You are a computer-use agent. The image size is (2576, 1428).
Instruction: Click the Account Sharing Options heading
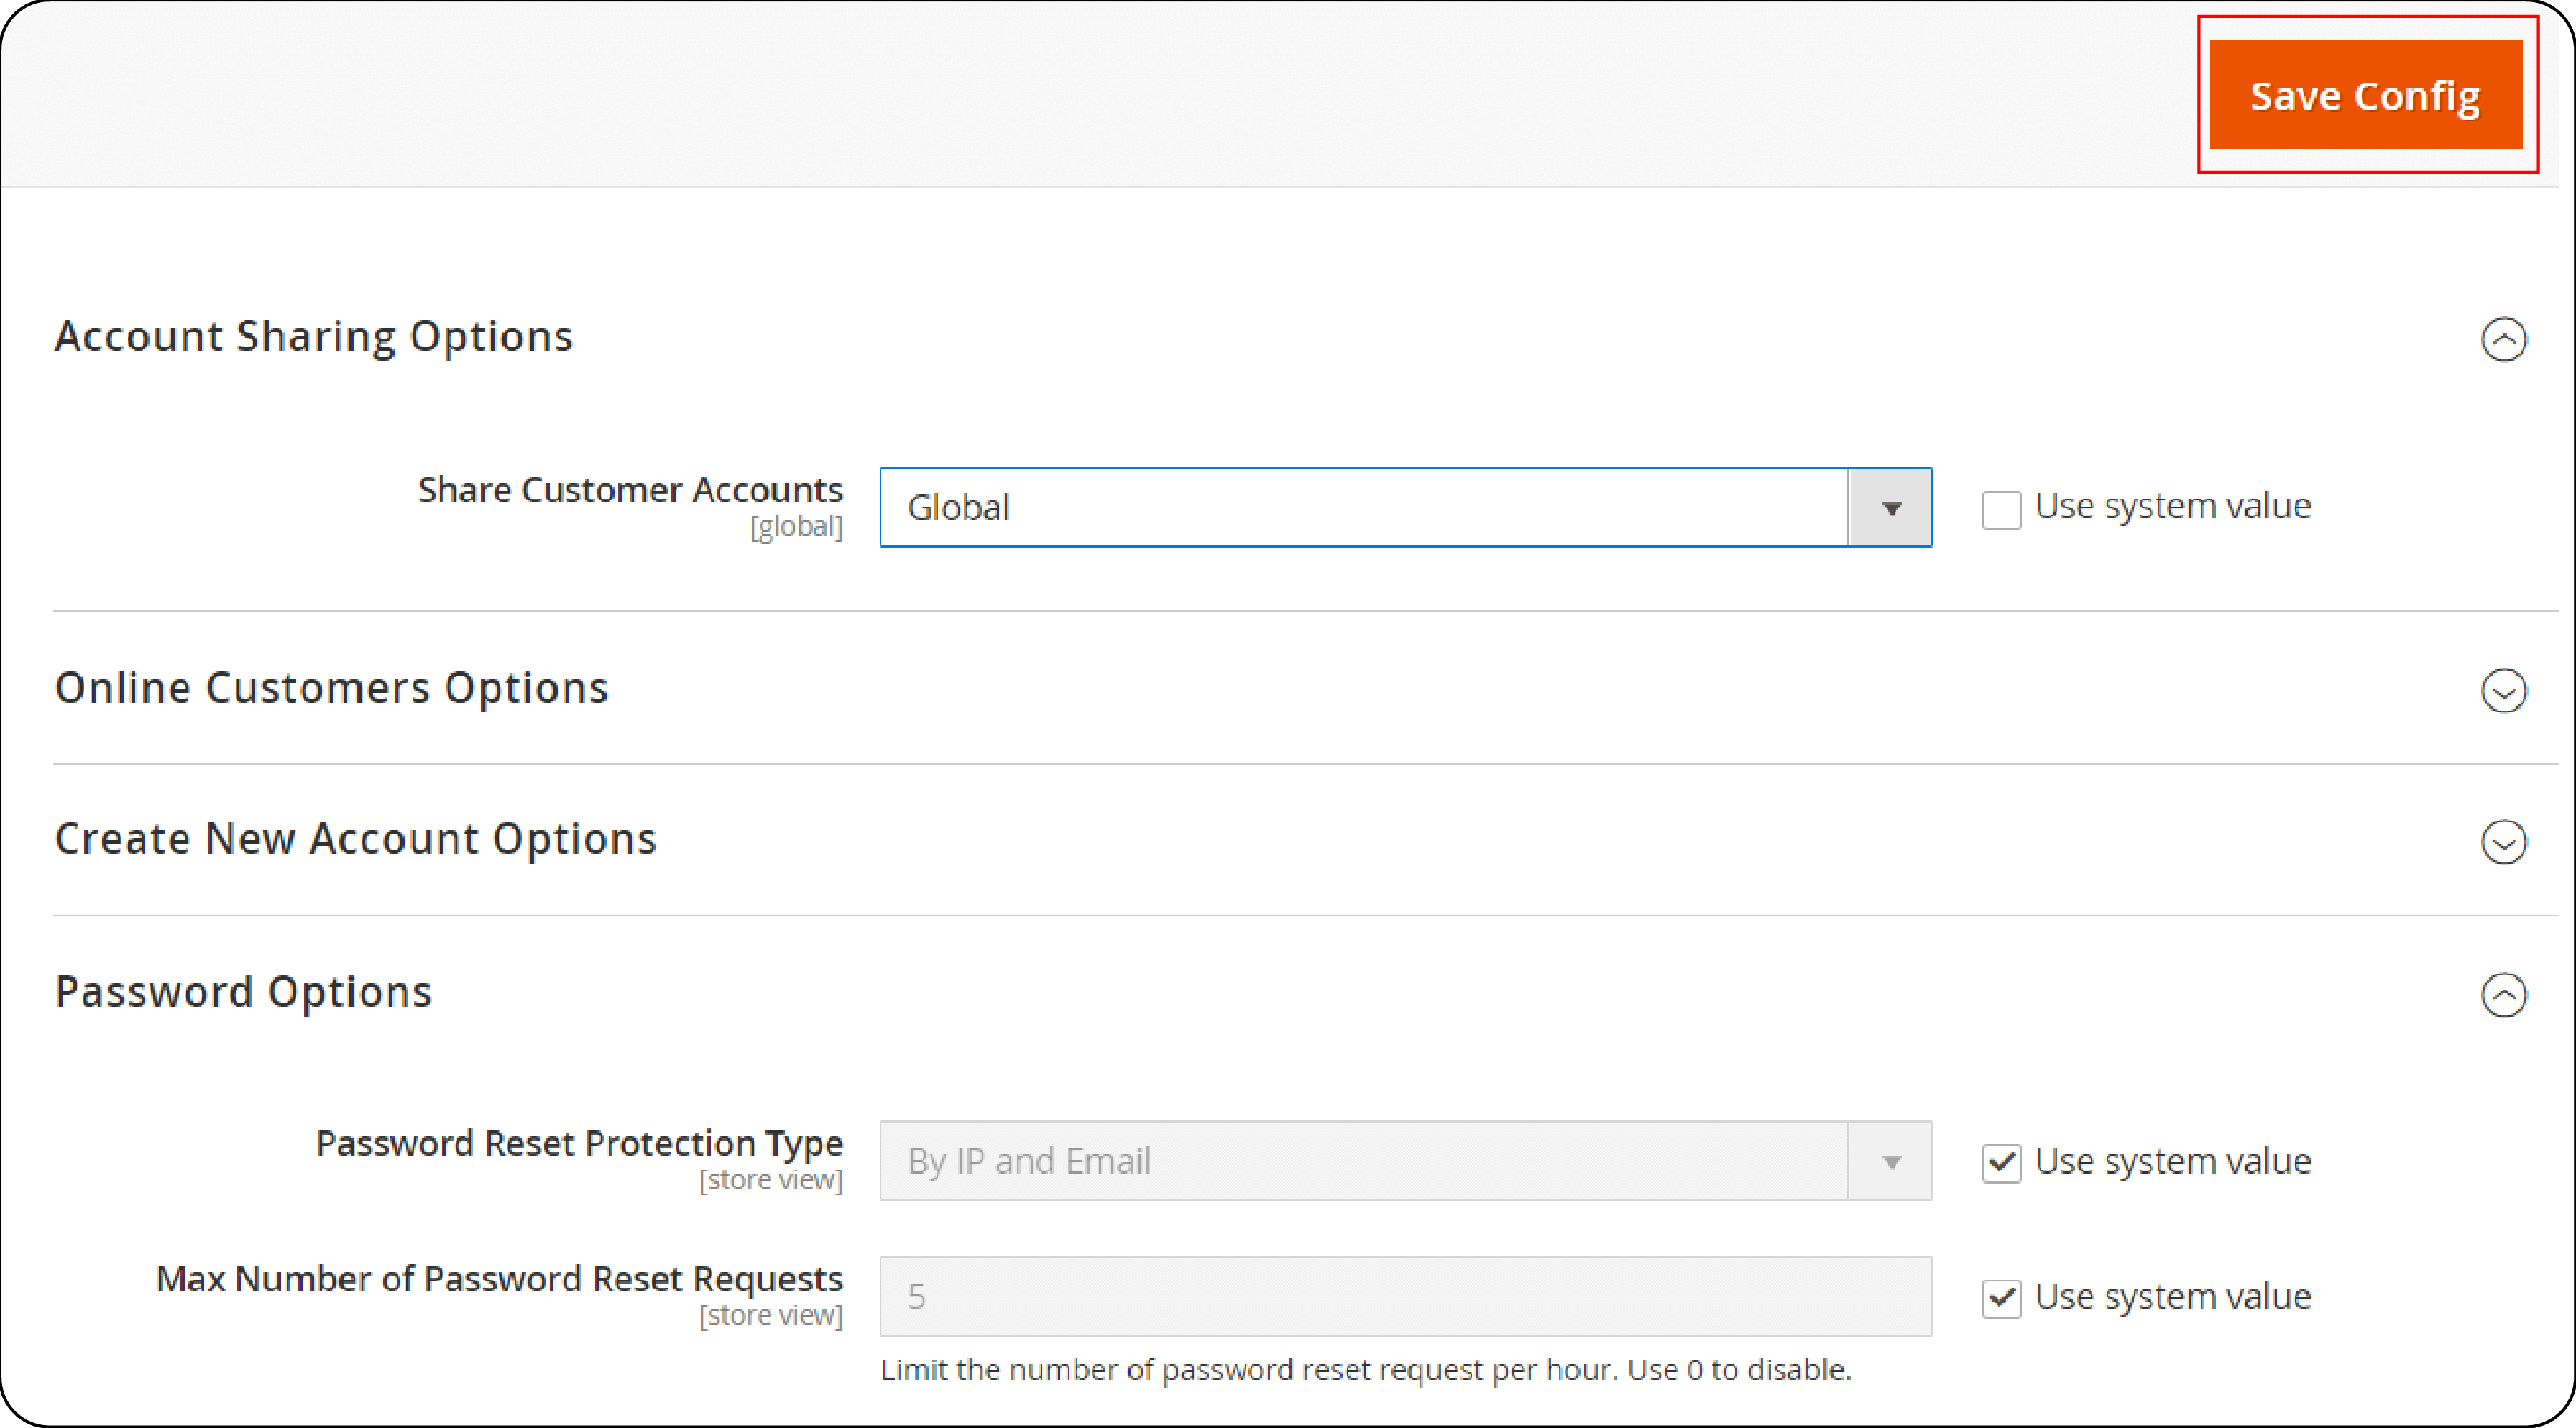coord(314,336)
